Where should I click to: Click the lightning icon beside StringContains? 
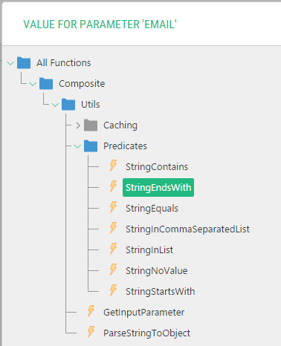[x=113, y=166]
